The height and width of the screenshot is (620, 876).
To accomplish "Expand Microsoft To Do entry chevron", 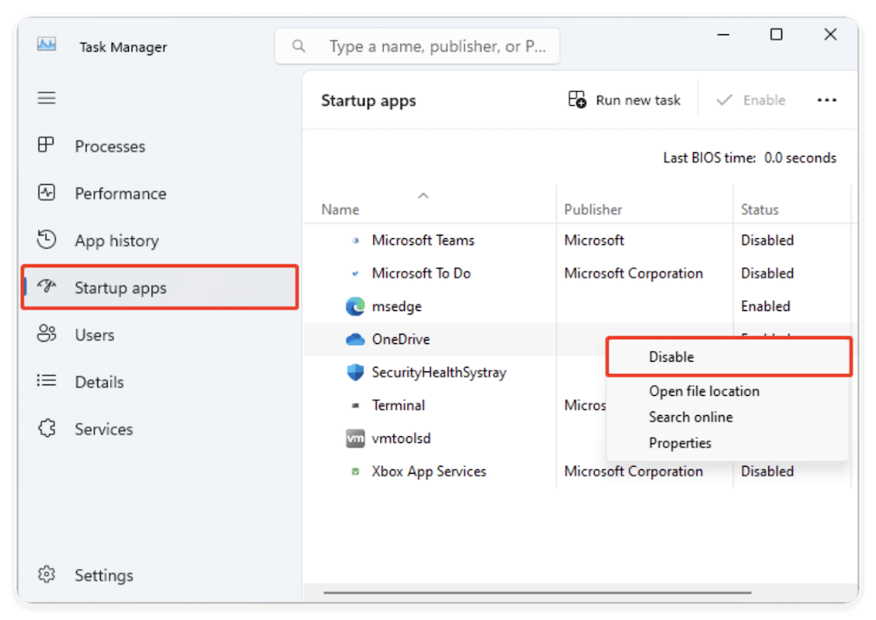I will [x=357, y=273].
